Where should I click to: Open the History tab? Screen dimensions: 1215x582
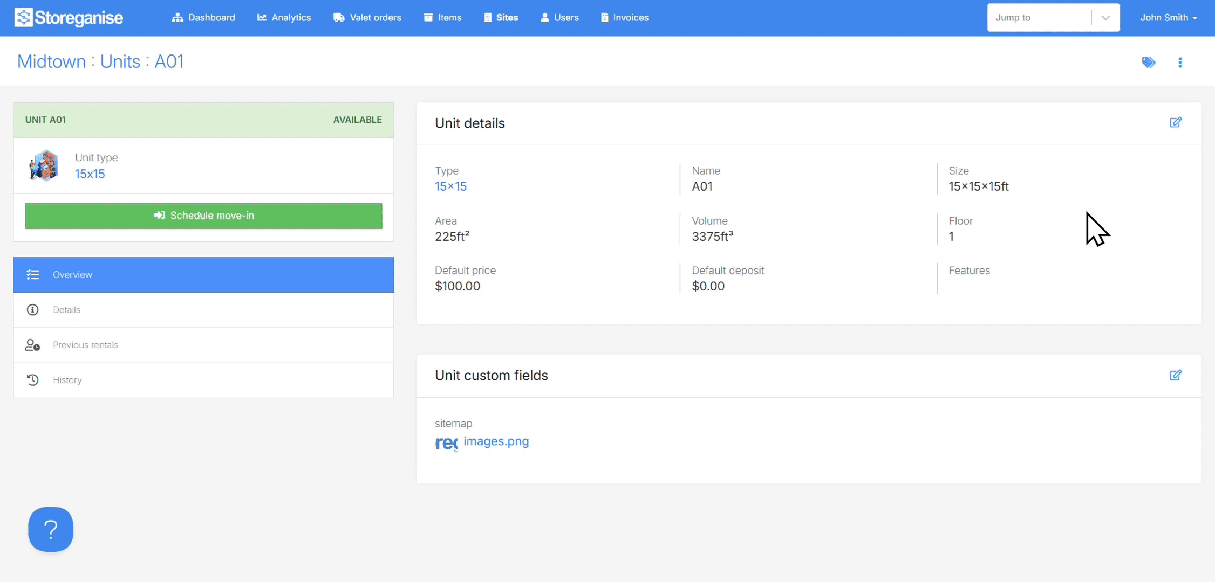click(x=67, y=380)
